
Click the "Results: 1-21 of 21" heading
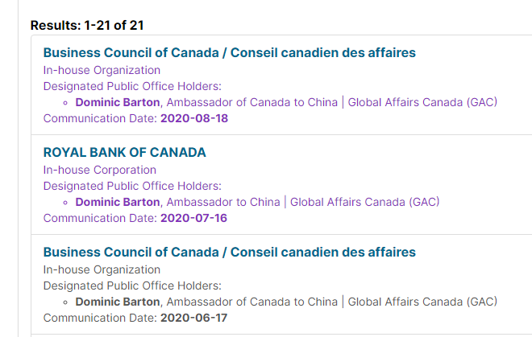click(x=87, y=26)
